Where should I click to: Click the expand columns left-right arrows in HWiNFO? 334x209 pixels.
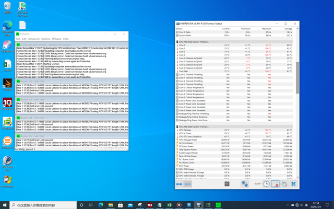point(180,184)
